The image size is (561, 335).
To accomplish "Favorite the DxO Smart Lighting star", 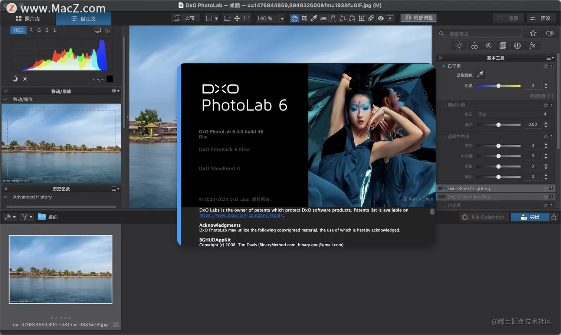I will [546, 188].
